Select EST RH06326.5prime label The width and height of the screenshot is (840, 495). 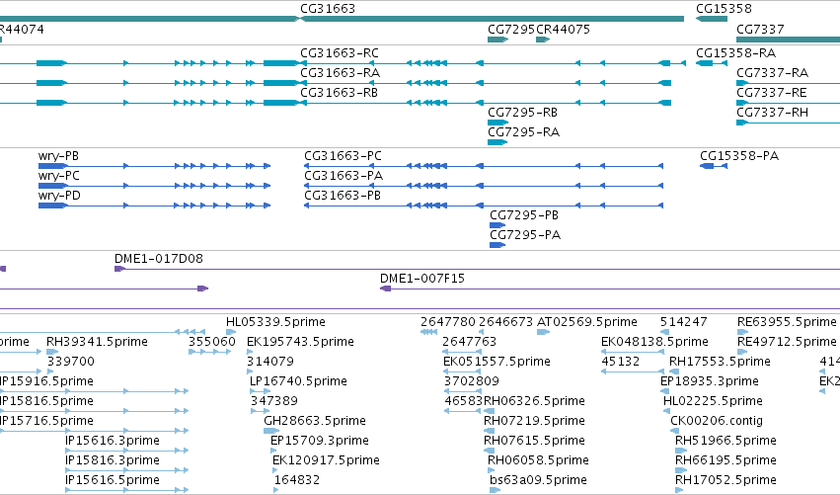[x=534, y=402]
